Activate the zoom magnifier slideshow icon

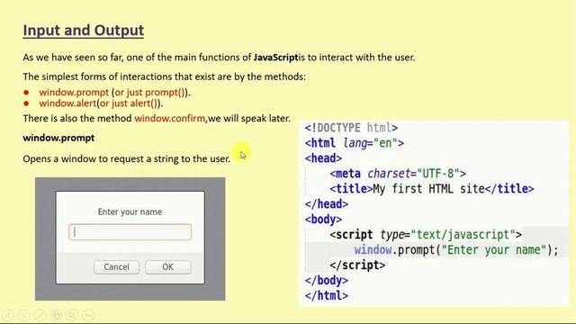click(72, 315)
